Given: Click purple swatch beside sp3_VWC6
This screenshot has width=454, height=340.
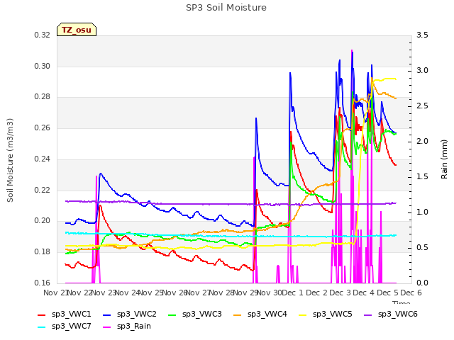Looking at the screenshot, I should (x=368, y=314).
